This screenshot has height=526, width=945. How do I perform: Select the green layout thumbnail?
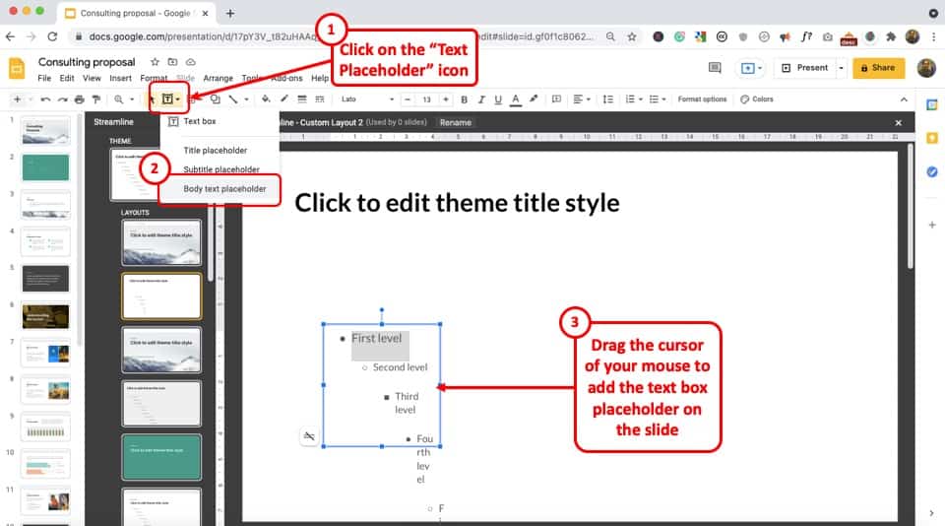[161, 457]
